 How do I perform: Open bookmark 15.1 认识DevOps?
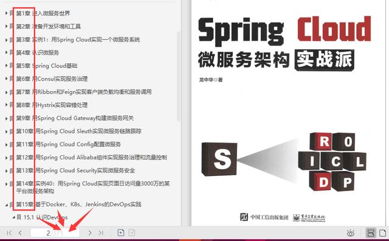point(46,217)
